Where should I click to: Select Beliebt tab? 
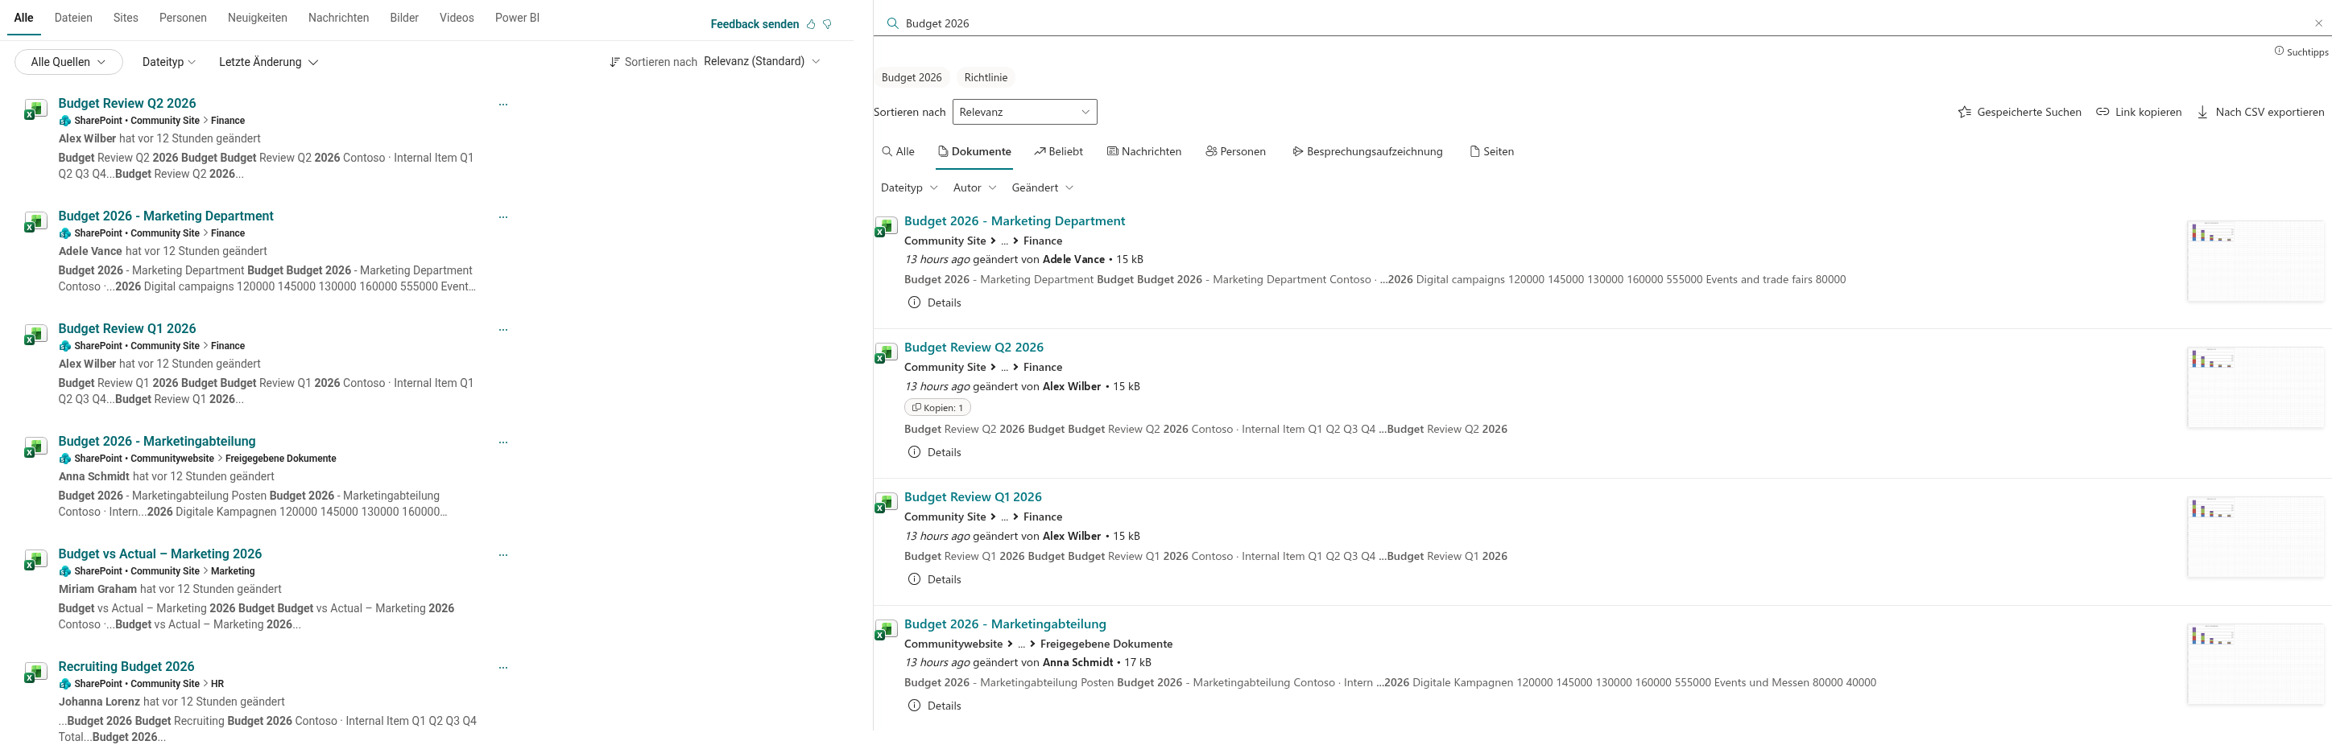(x=1058, y=152)
